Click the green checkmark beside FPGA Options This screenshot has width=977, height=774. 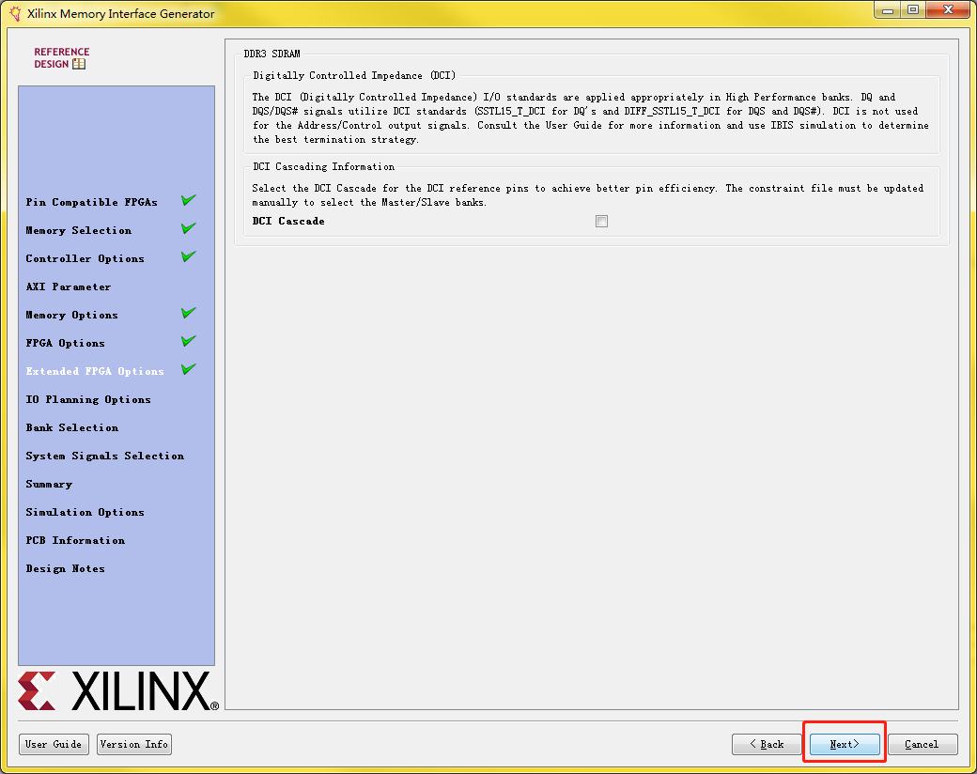tap(188, 341)
